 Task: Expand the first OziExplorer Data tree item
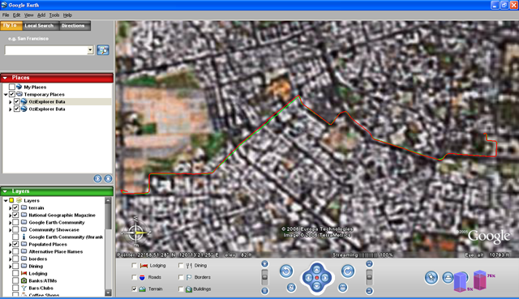point(11,102)
